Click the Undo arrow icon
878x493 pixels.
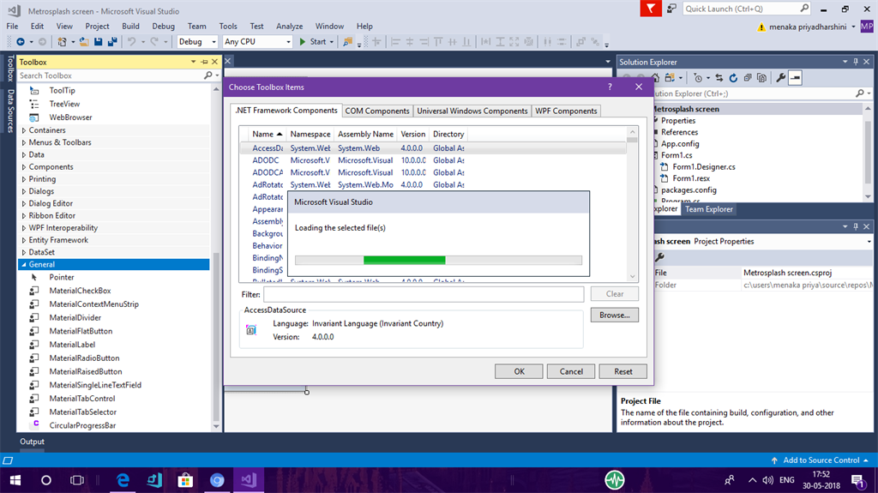pos(131,42)
